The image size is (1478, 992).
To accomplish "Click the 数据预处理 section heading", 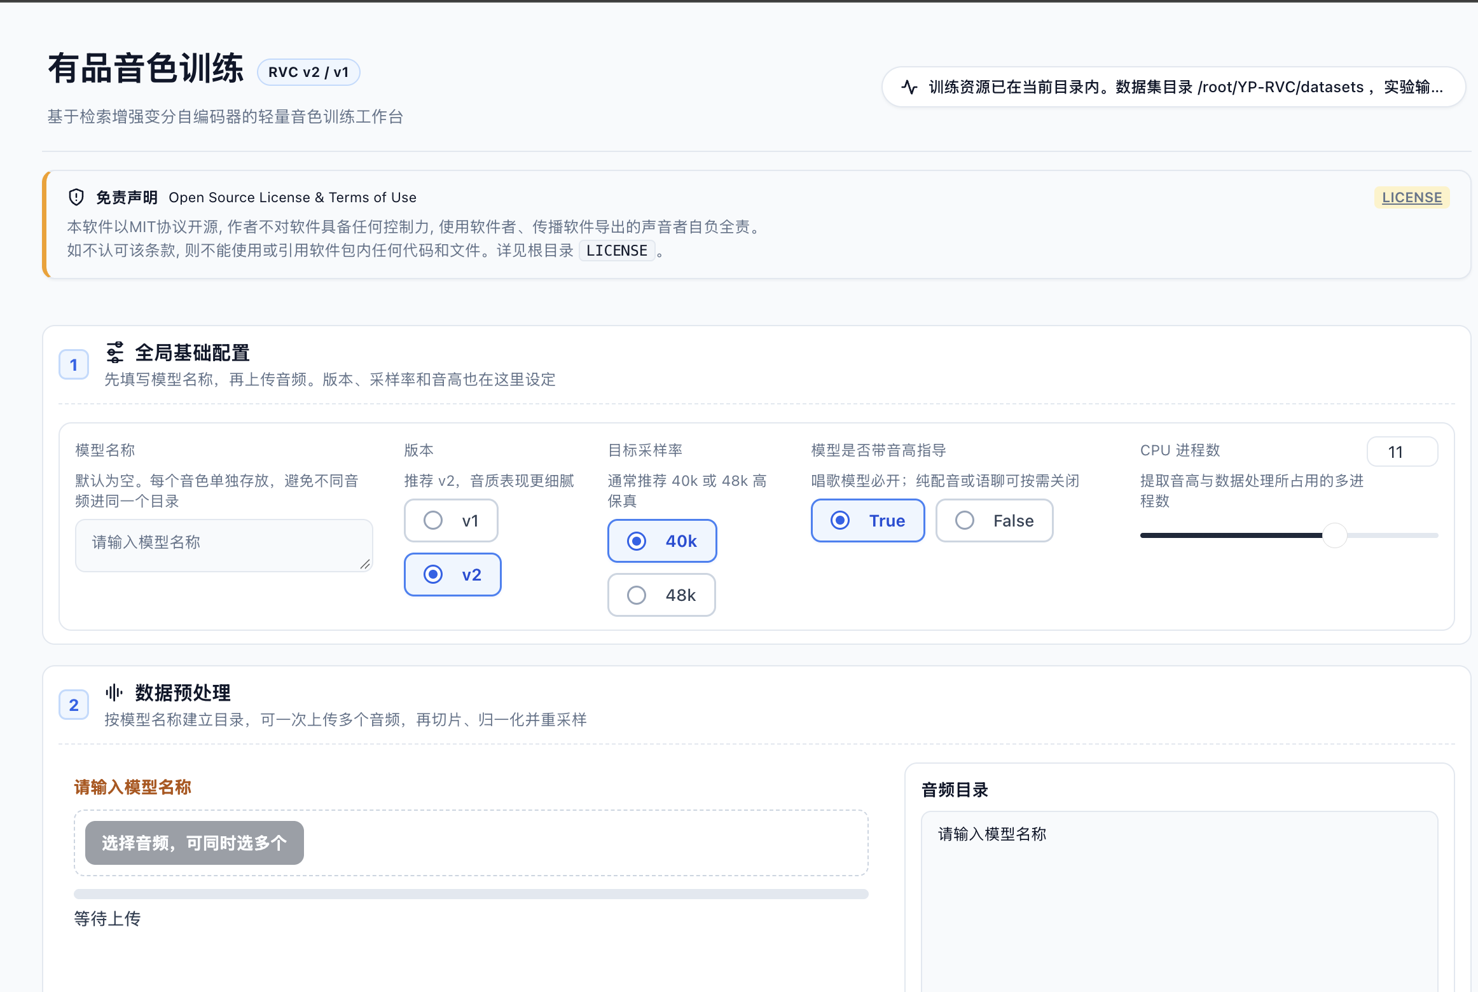I will click(x=183, y=693).
